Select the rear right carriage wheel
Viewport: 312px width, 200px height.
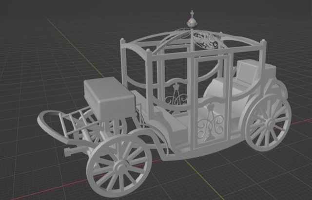point(269,123)
